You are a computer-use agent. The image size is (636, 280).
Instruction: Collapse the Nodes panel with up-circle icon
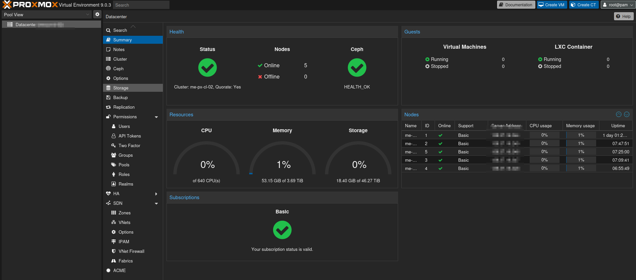point(619,114)
